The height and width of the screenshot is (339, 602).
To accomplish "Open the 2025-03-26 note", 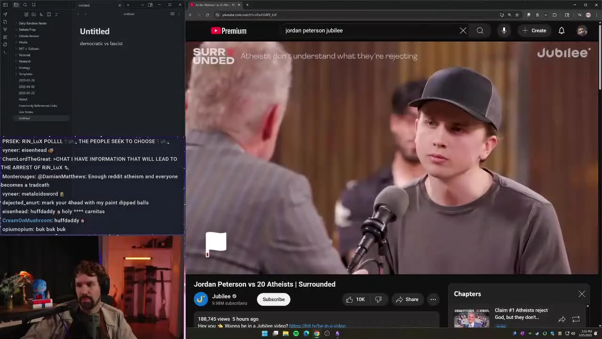I will tap(26, 81).
